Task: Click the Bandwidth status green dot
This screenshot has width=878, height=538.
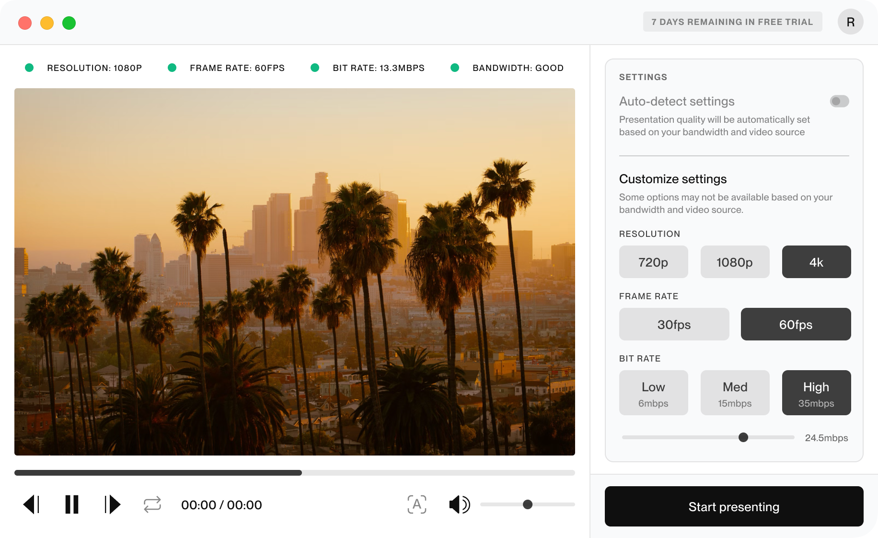Action: tap(455, 68)
